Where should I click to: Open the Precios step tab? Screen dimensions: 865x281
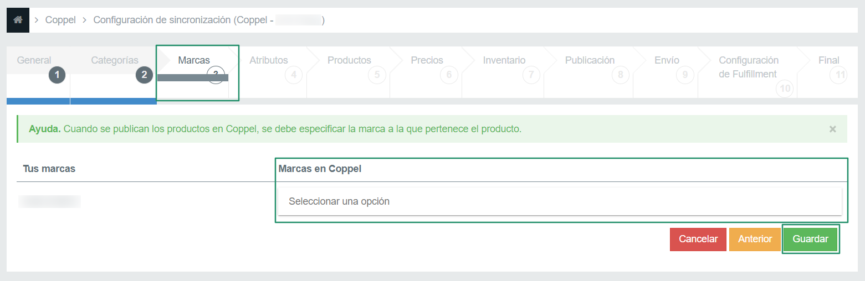click(427, 60)
